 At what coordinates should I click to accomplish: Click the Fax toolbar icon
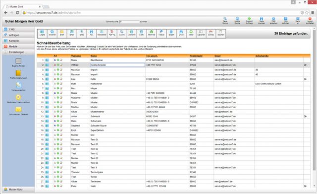point(92,33)
